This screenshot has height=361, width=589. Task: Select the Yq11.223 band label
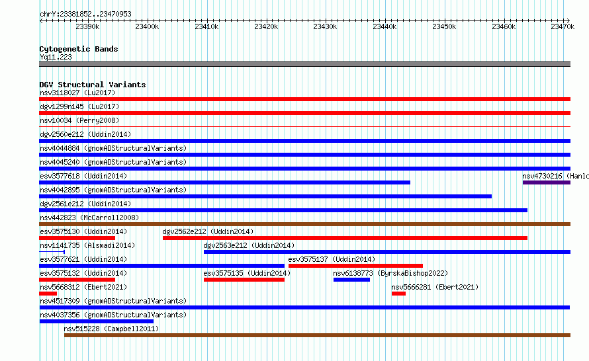[x=56, y=57]
